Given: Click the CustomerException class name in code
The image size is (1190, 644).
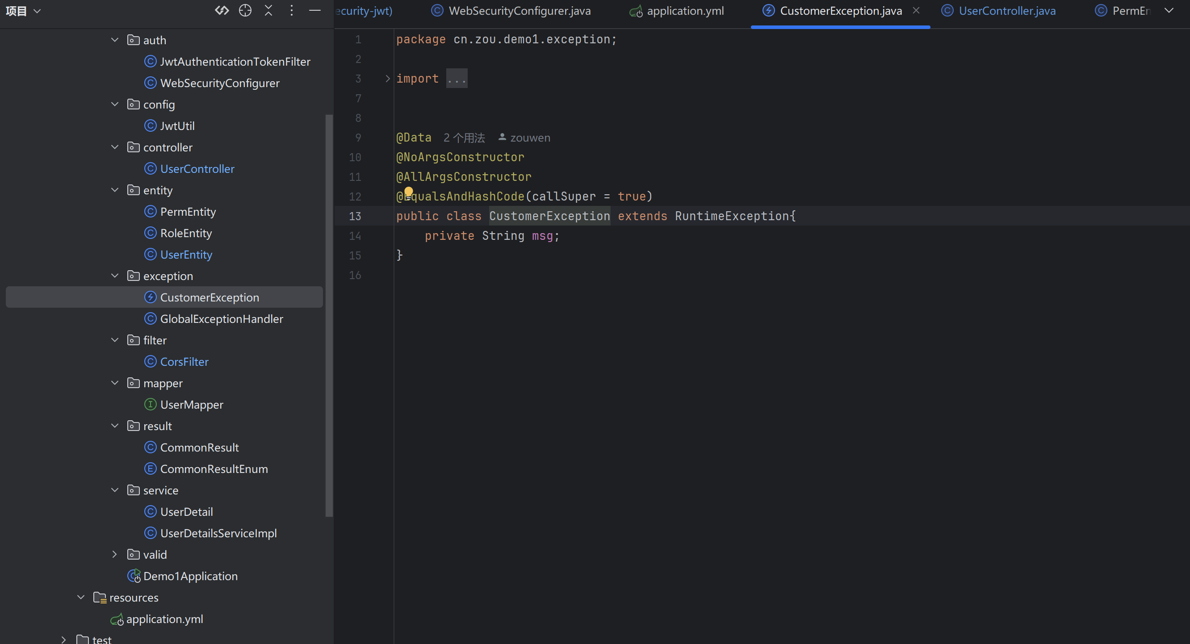Looking at the screenshot, I should pos(550,216).
